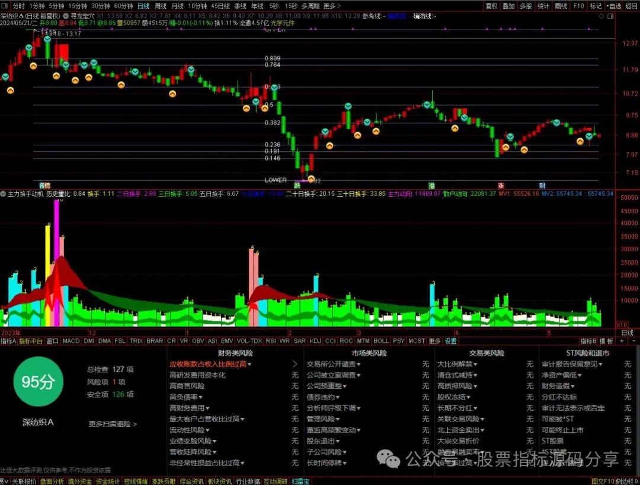Click the 叠加 overlay button
Screen dimensions: 640x485
pos(508,6)
